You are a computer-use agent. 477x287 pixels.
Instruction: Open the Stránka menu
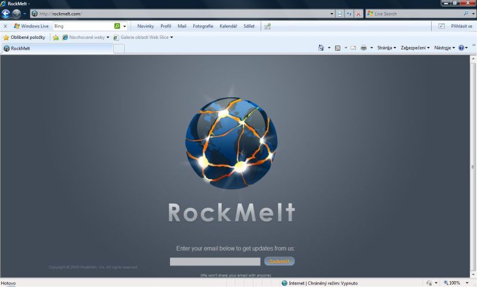(386, 48)
